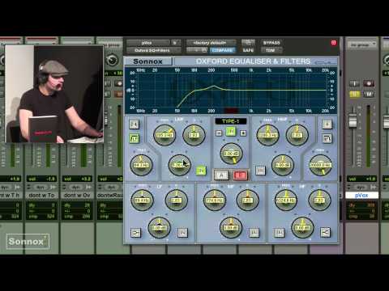Click the dyn button on the pVox channel
Viewport: 389px width, 291px height.
click(x=361, y=187)
